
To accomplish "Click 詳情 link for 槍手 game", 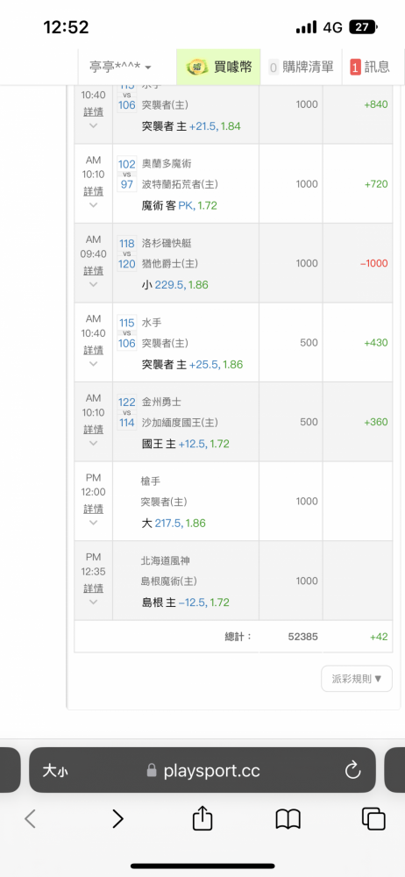I will point(94,509).
